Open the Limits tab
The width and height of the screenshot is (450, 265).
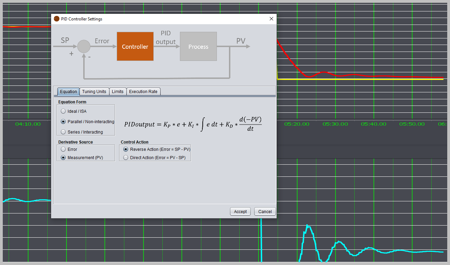118,92
